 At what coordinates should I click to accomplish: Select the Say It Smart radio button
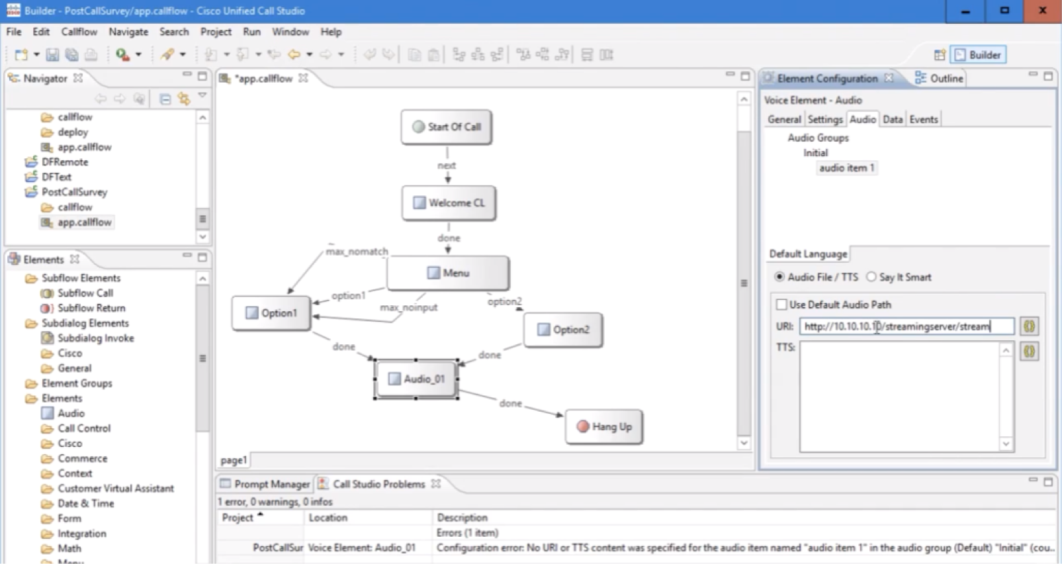click(871, 277)
